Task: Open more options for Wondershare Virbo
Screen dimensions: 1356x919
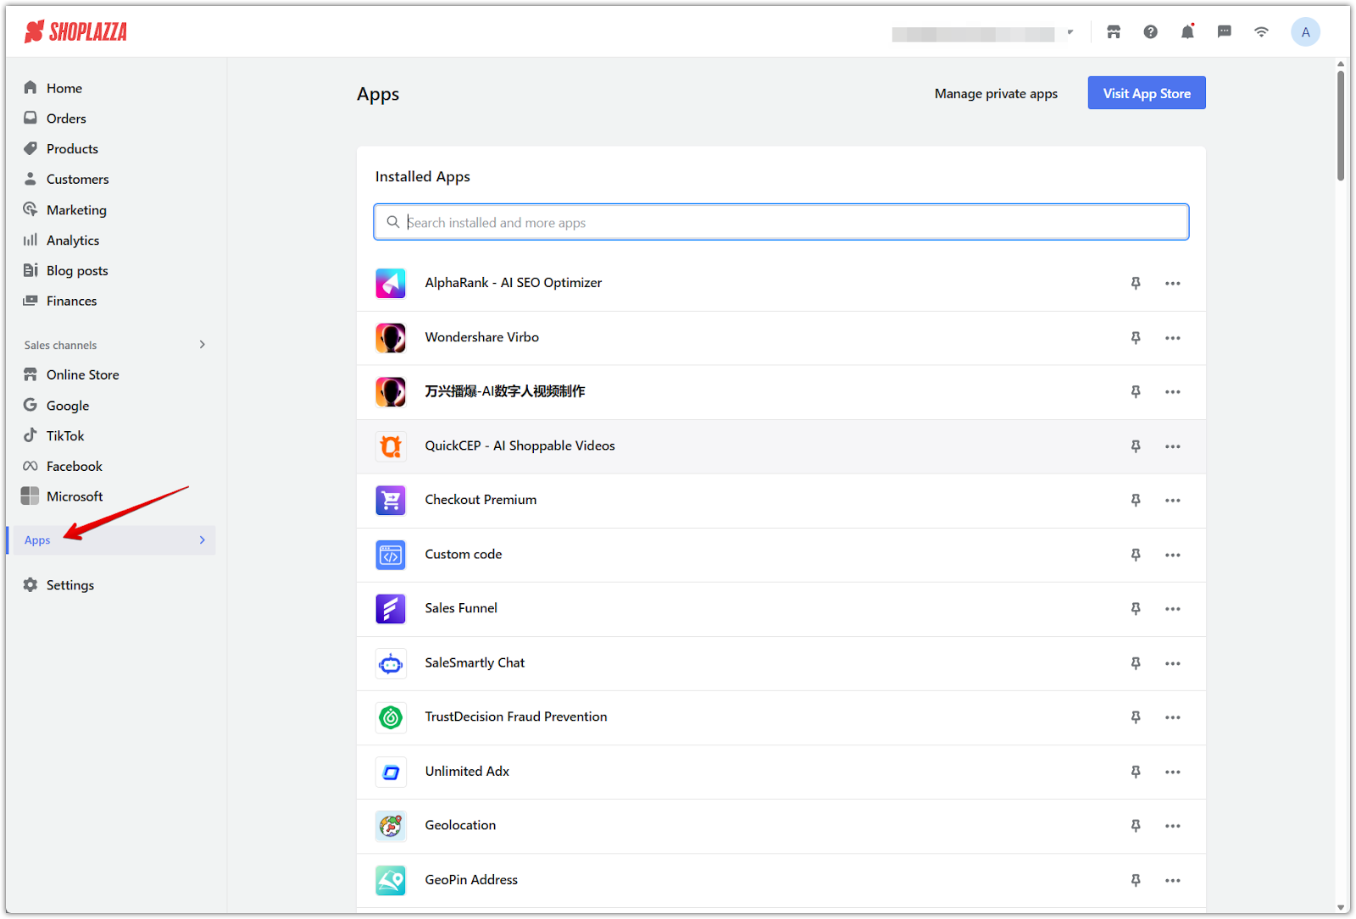Action: (x=1172, y=338)
